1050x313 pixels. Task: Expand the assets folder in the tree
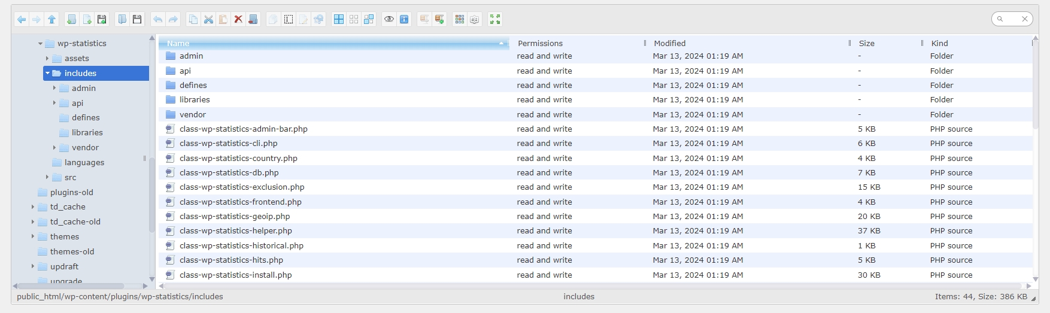(47, 59)
